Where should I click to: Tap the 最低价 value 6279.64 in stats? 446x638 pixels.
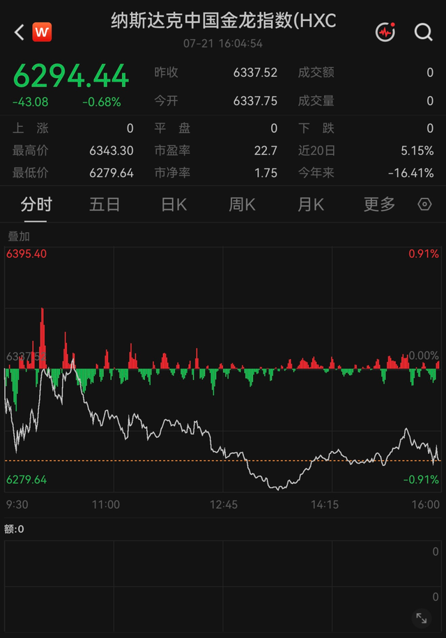111,173
